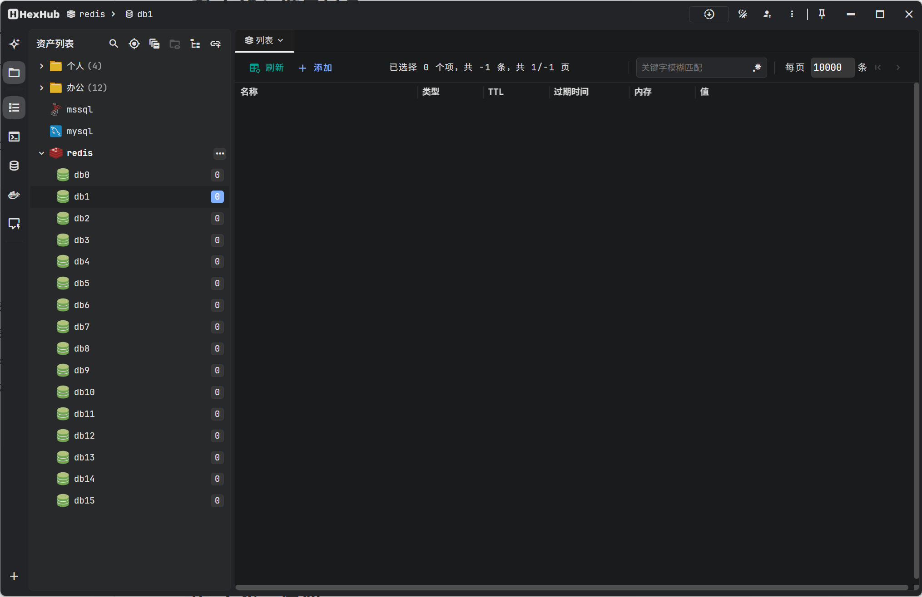Select the db15 database
This screenshot has height=597, width=922.
(x=129, y=500)
